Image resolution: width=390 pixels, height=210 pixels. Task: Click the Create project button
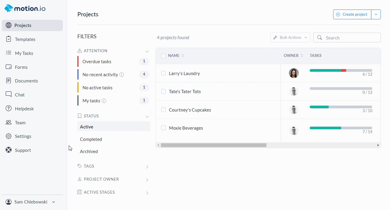tap(352, 14)
